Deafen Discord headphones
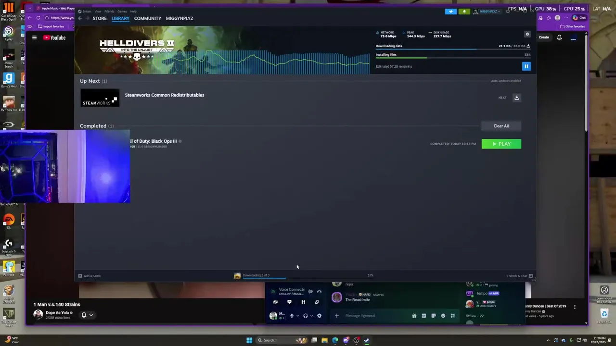The height and width of the screenshot is (346, 616). coord(305,316)
